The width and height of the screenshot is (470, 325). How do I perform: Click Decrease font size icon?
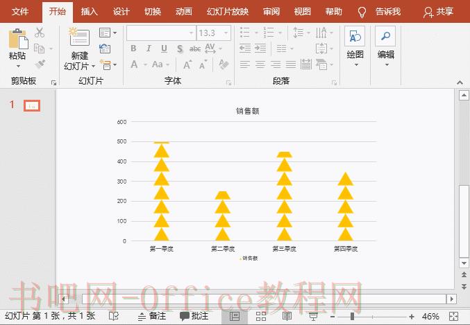pyautogui.click(x=203, y=64)
